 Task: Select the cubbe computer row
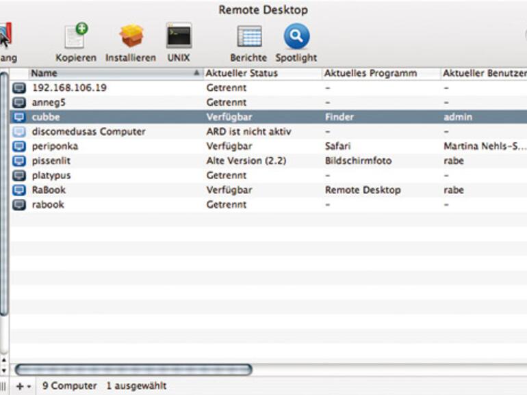pyautogui.click(x=47, y=117)
